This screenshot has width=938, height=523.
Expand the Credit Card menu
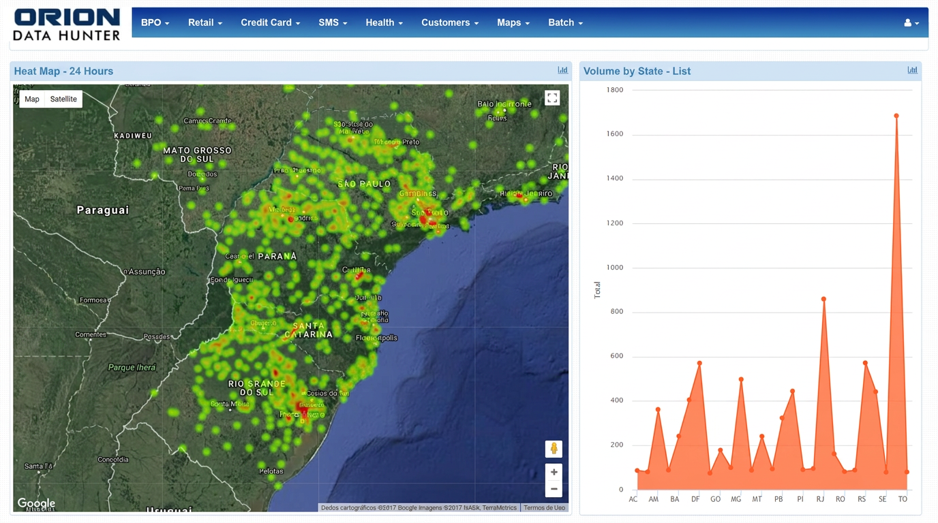click(x=270, y=22)
